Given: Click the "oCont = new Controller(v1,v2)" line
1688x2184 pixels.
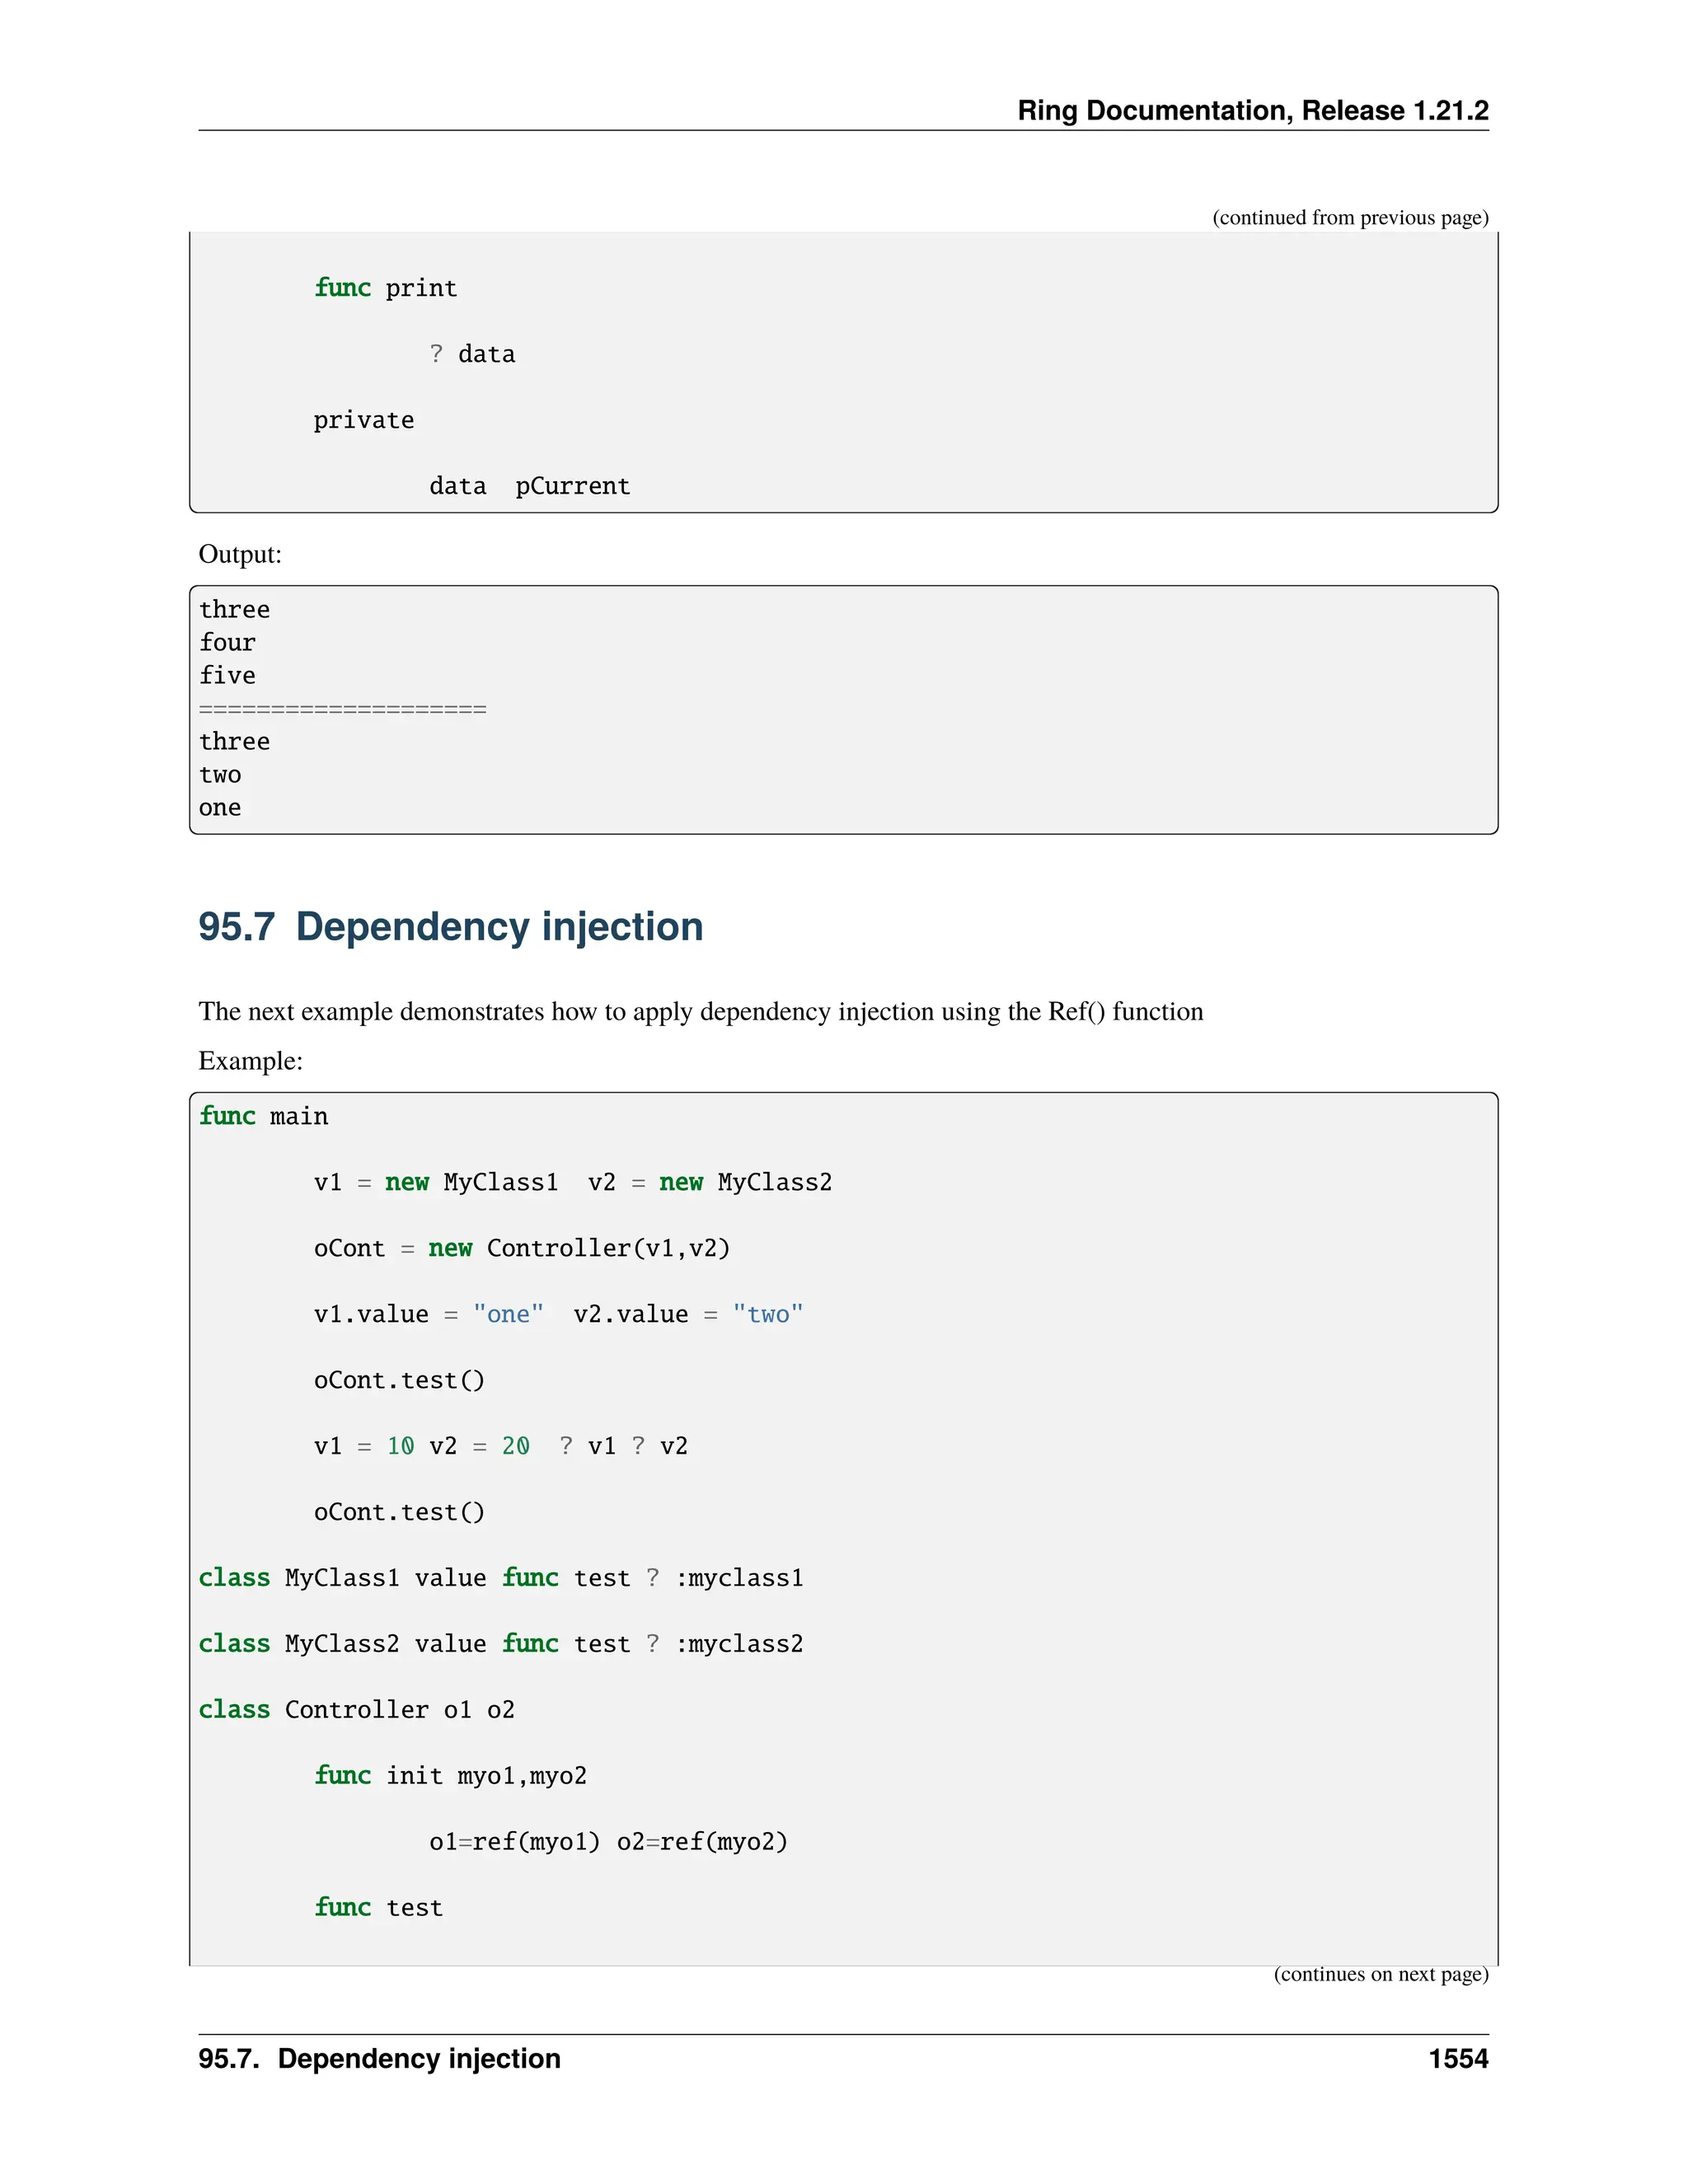Looking at the screenshot, I should (x=521, y=1248).
